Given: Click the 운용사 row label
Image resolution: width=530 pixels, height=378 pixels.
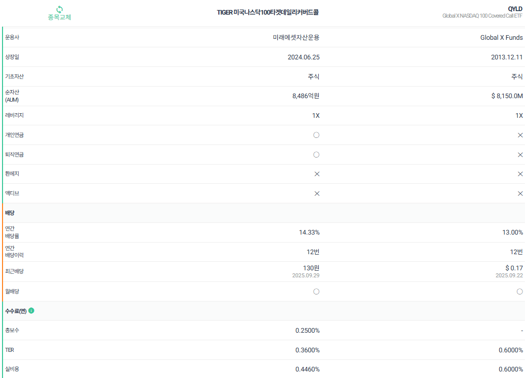Looking at the screenshot, I should pyautogui.click(x=12, y=37).
